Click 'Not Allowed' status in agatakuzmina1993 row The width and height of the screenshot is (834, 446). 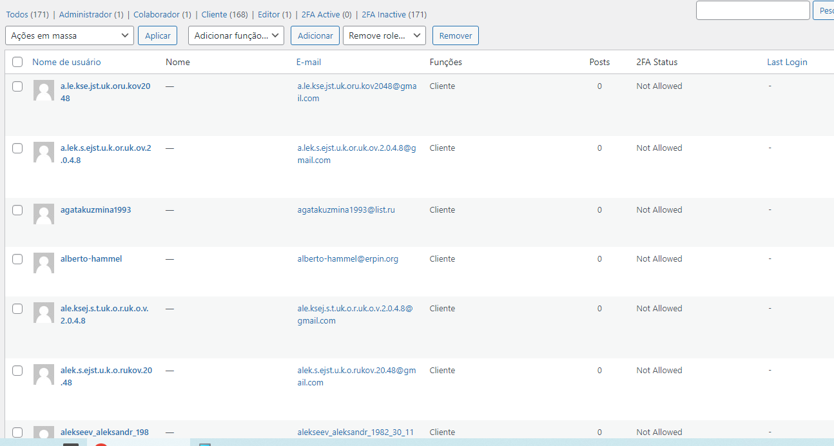tap(659, 209)
